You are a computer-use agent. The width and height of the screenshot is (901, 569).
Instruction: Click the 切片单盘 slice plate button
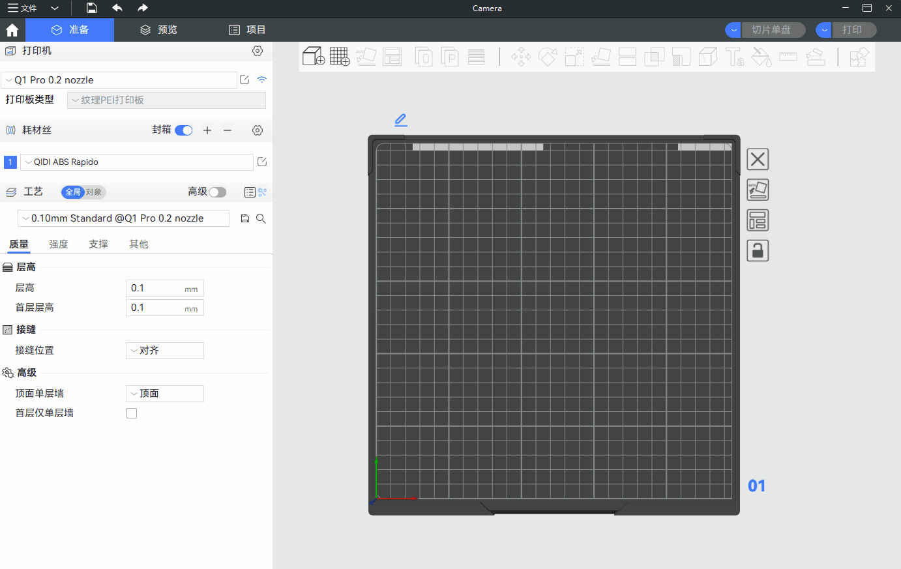(771, 30)
